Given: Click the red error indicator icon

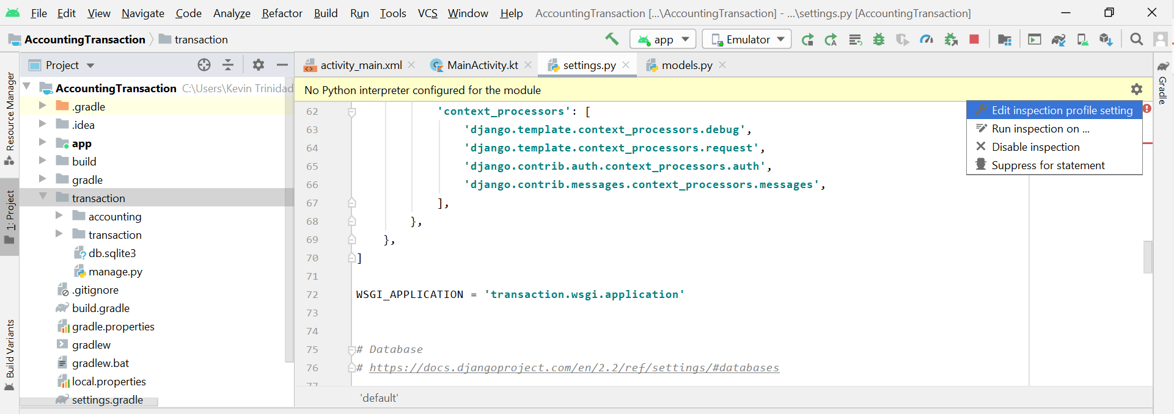Looking at the screenshot, I should point(1147,109).
